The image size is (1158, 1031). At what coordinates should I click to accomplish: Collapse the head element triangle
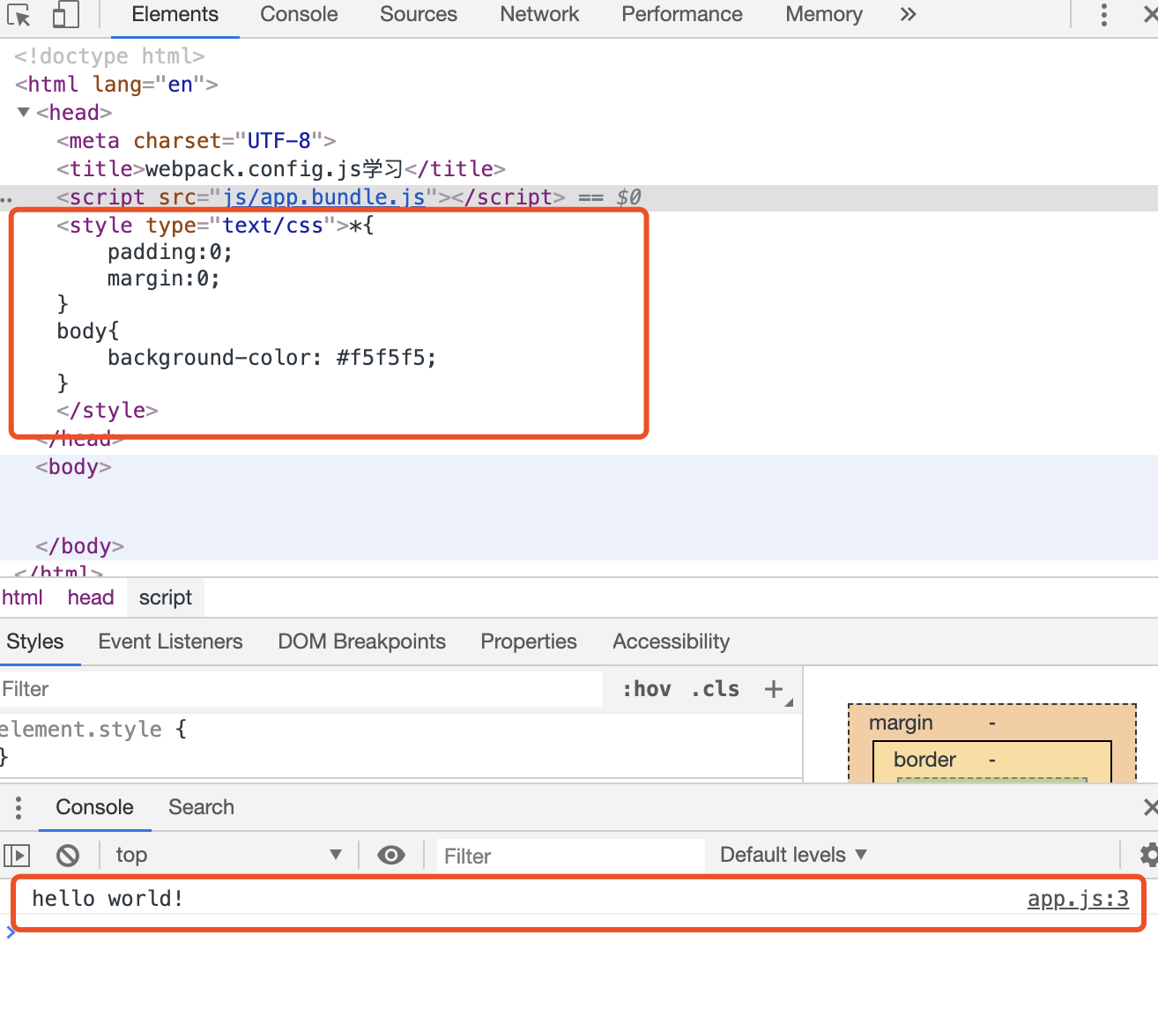click(24, 112)
